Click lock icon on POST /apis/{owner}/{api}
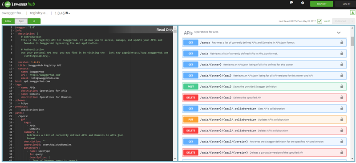The width and height of the screenshot is (356, 163). tap(341, 86)
